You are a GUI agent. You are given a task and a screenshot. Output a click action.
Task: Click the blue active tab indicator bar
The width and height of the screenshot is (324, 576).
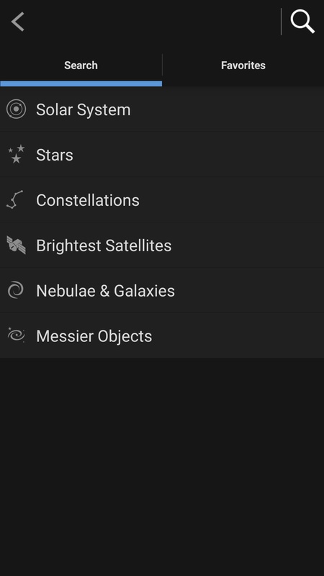pos(81,84)
